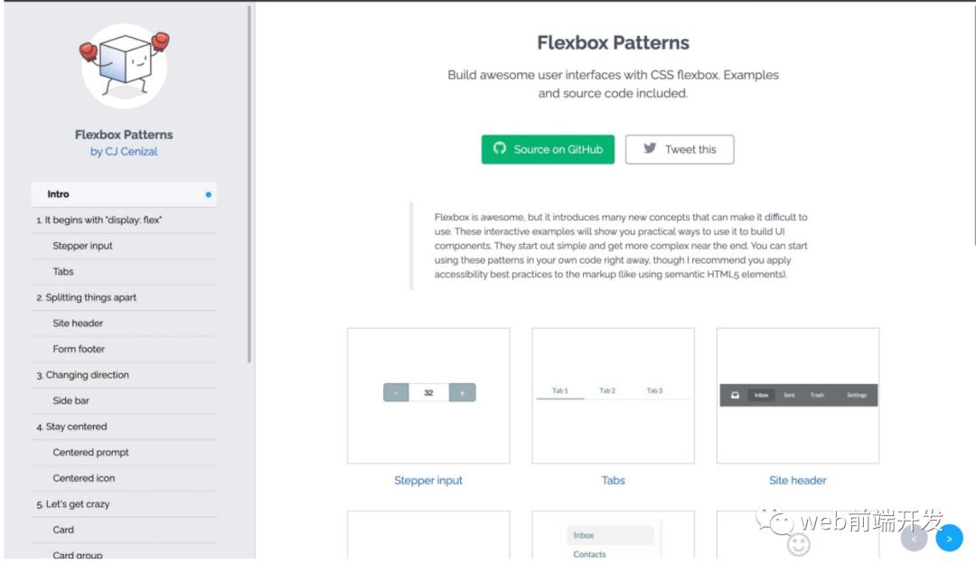The image size is (976, 564).
Task: Click the boxing cube logo
Action: (x=124, y=66)
